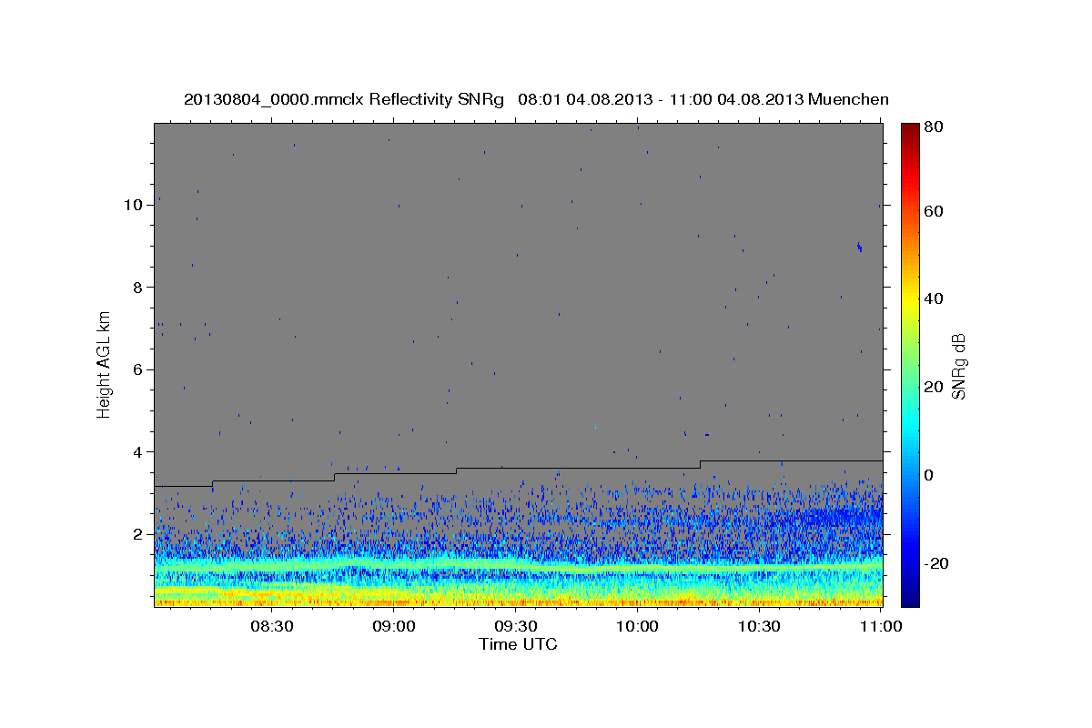Click the 11:00 time tick label
The height and width of the screenshot is (728, 1092).
coord(881,627)
